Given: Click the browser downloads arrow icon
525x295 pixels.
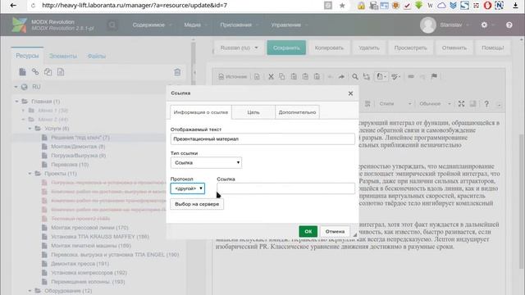Looking at the screenshot, I should (515, 6).
